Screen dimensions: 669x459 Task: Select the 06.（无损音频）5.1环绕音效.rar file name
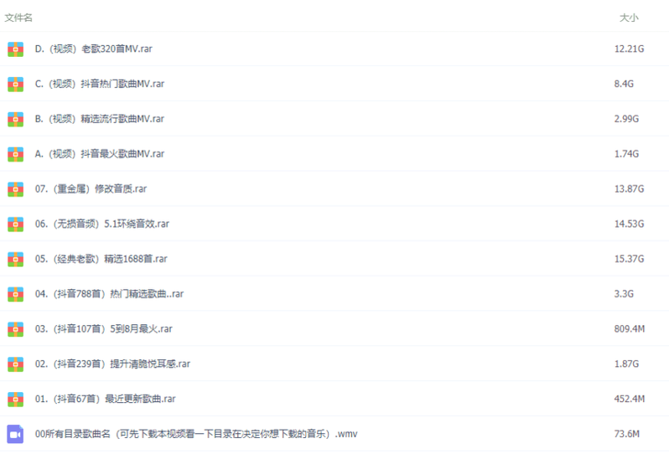click(x=102, y=224)
